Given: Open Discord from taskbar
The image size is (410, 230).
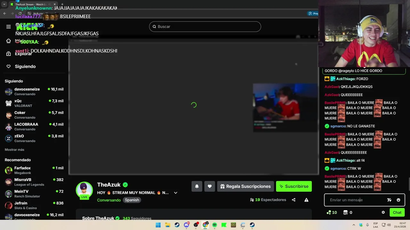Looking at the screenshot, I should pos(186,225).
